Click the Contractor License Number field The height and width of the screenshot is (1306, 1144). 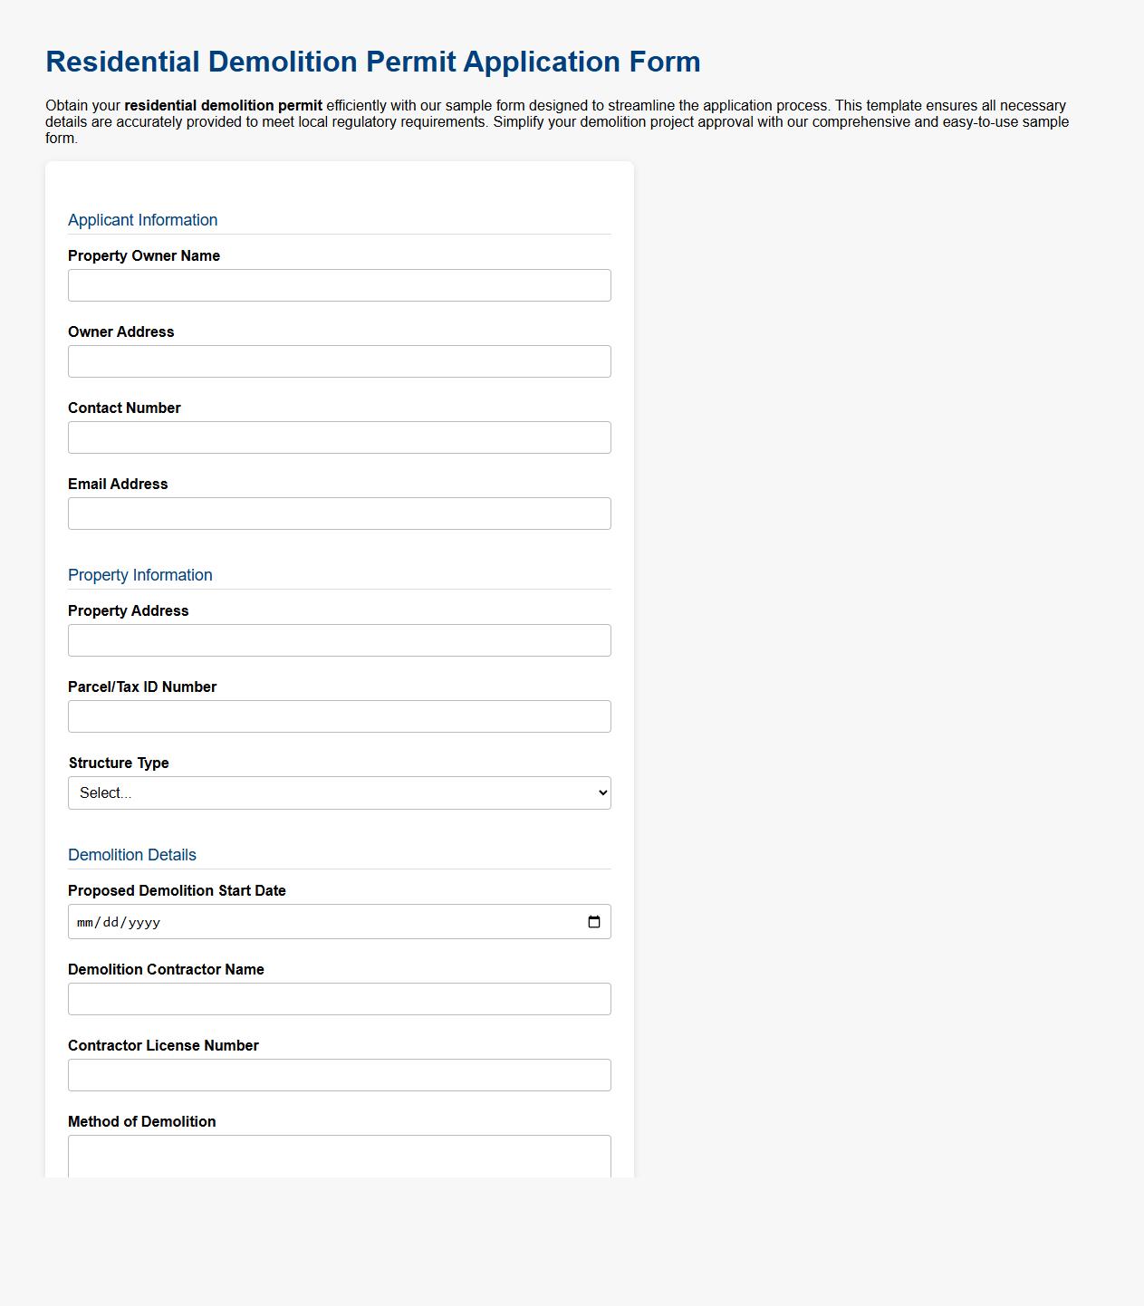(x=339, y=1075)
